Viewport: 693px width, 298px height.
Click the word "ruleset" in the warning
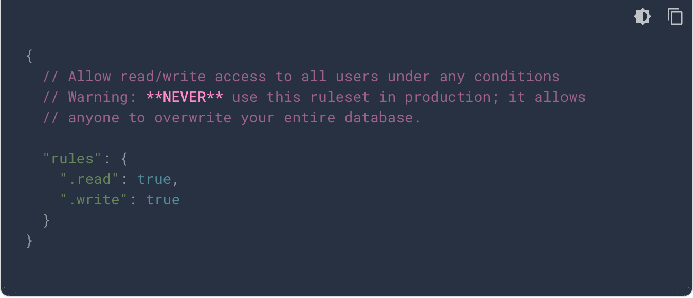340,97
